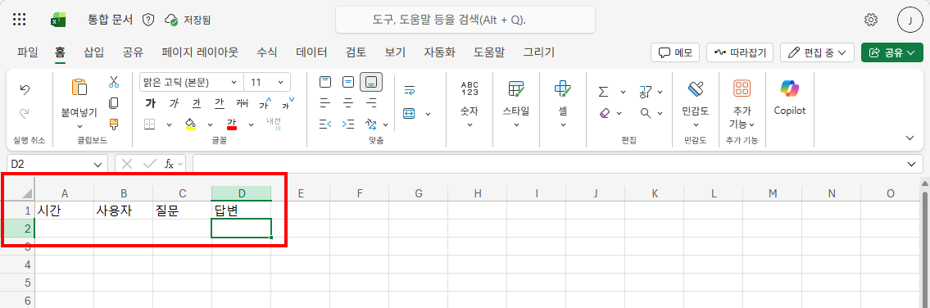Toggle underline formatting
The image size is (930, 308).
click(197, 103)
